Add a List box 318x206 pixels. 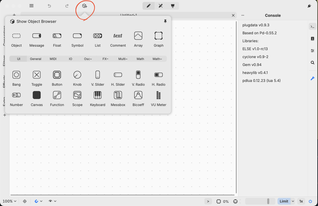click(97, 40)
